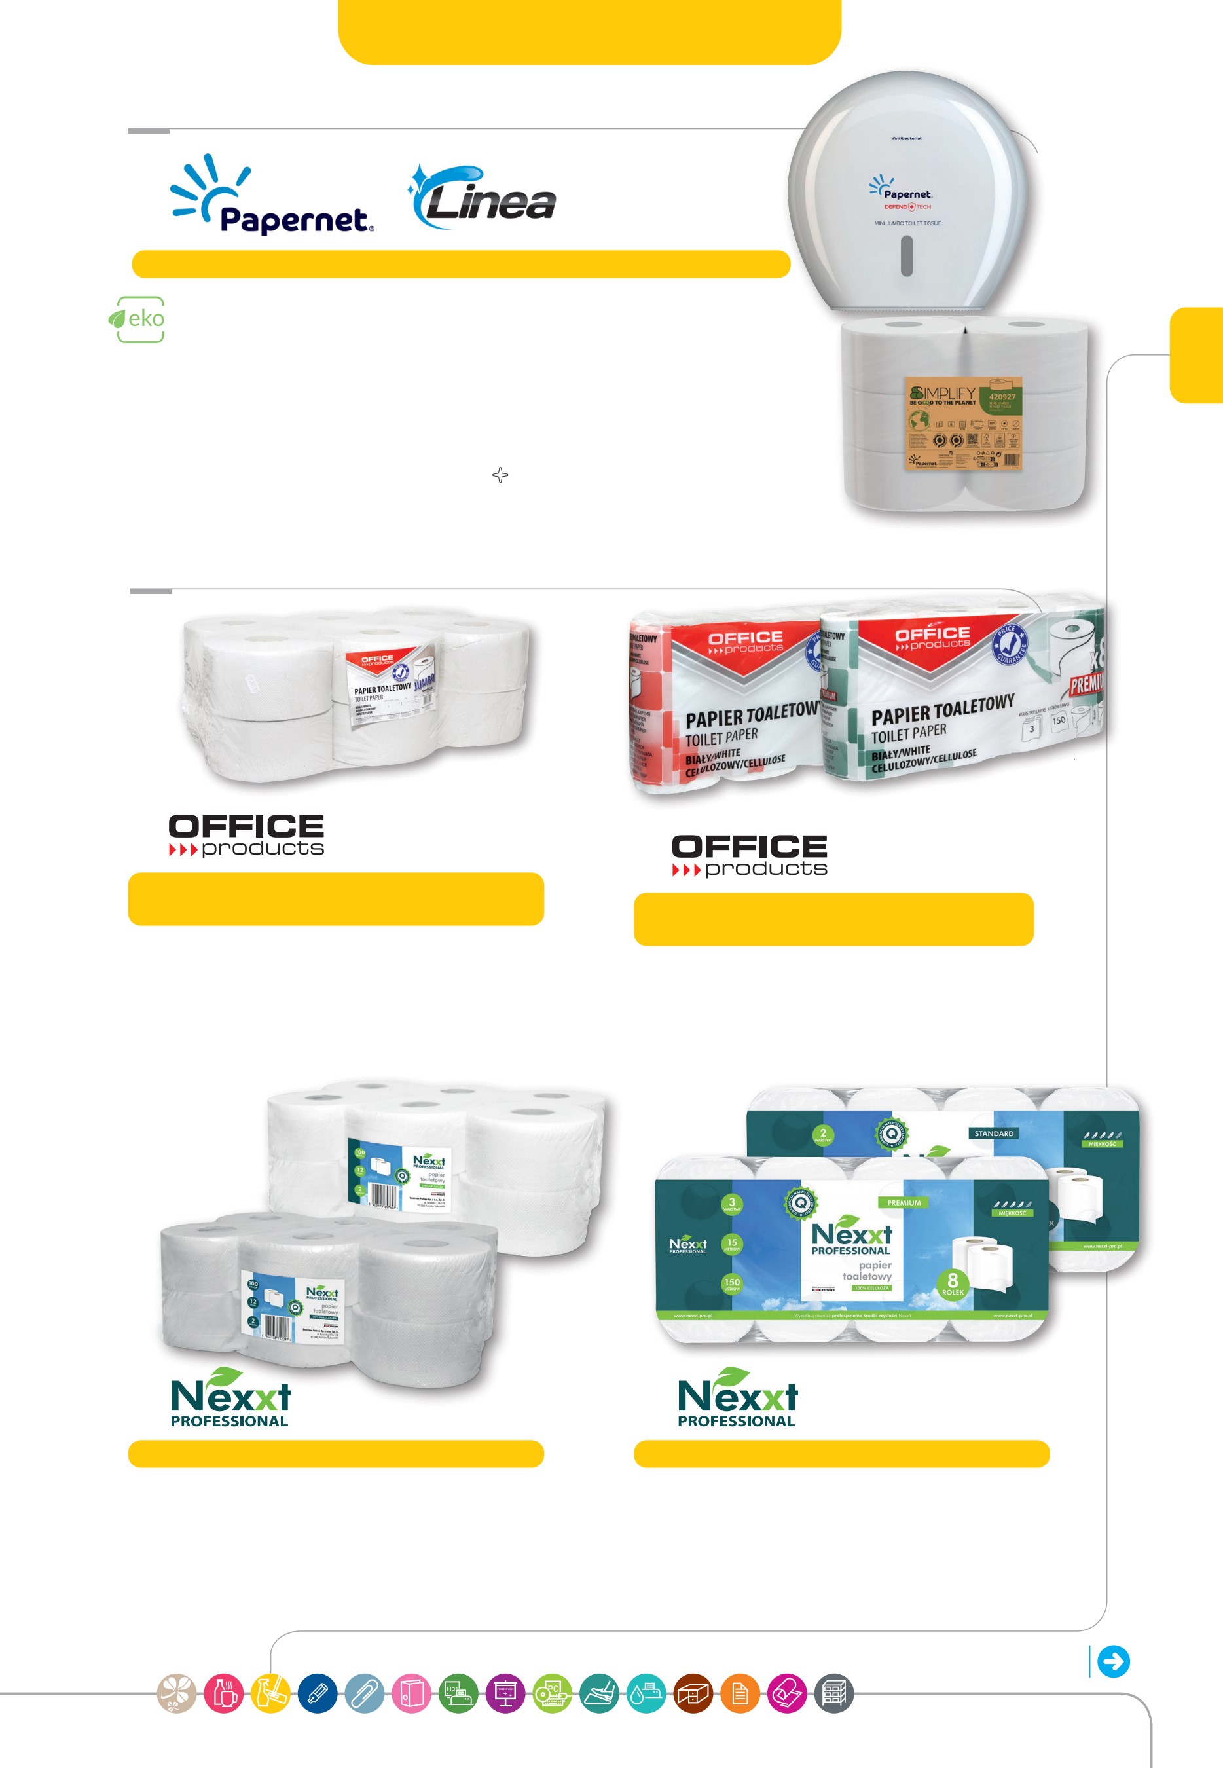The image size is (1223, 1768).
Task: Click the light blue paperclip category icon
Action: [x=365, y=1693]
